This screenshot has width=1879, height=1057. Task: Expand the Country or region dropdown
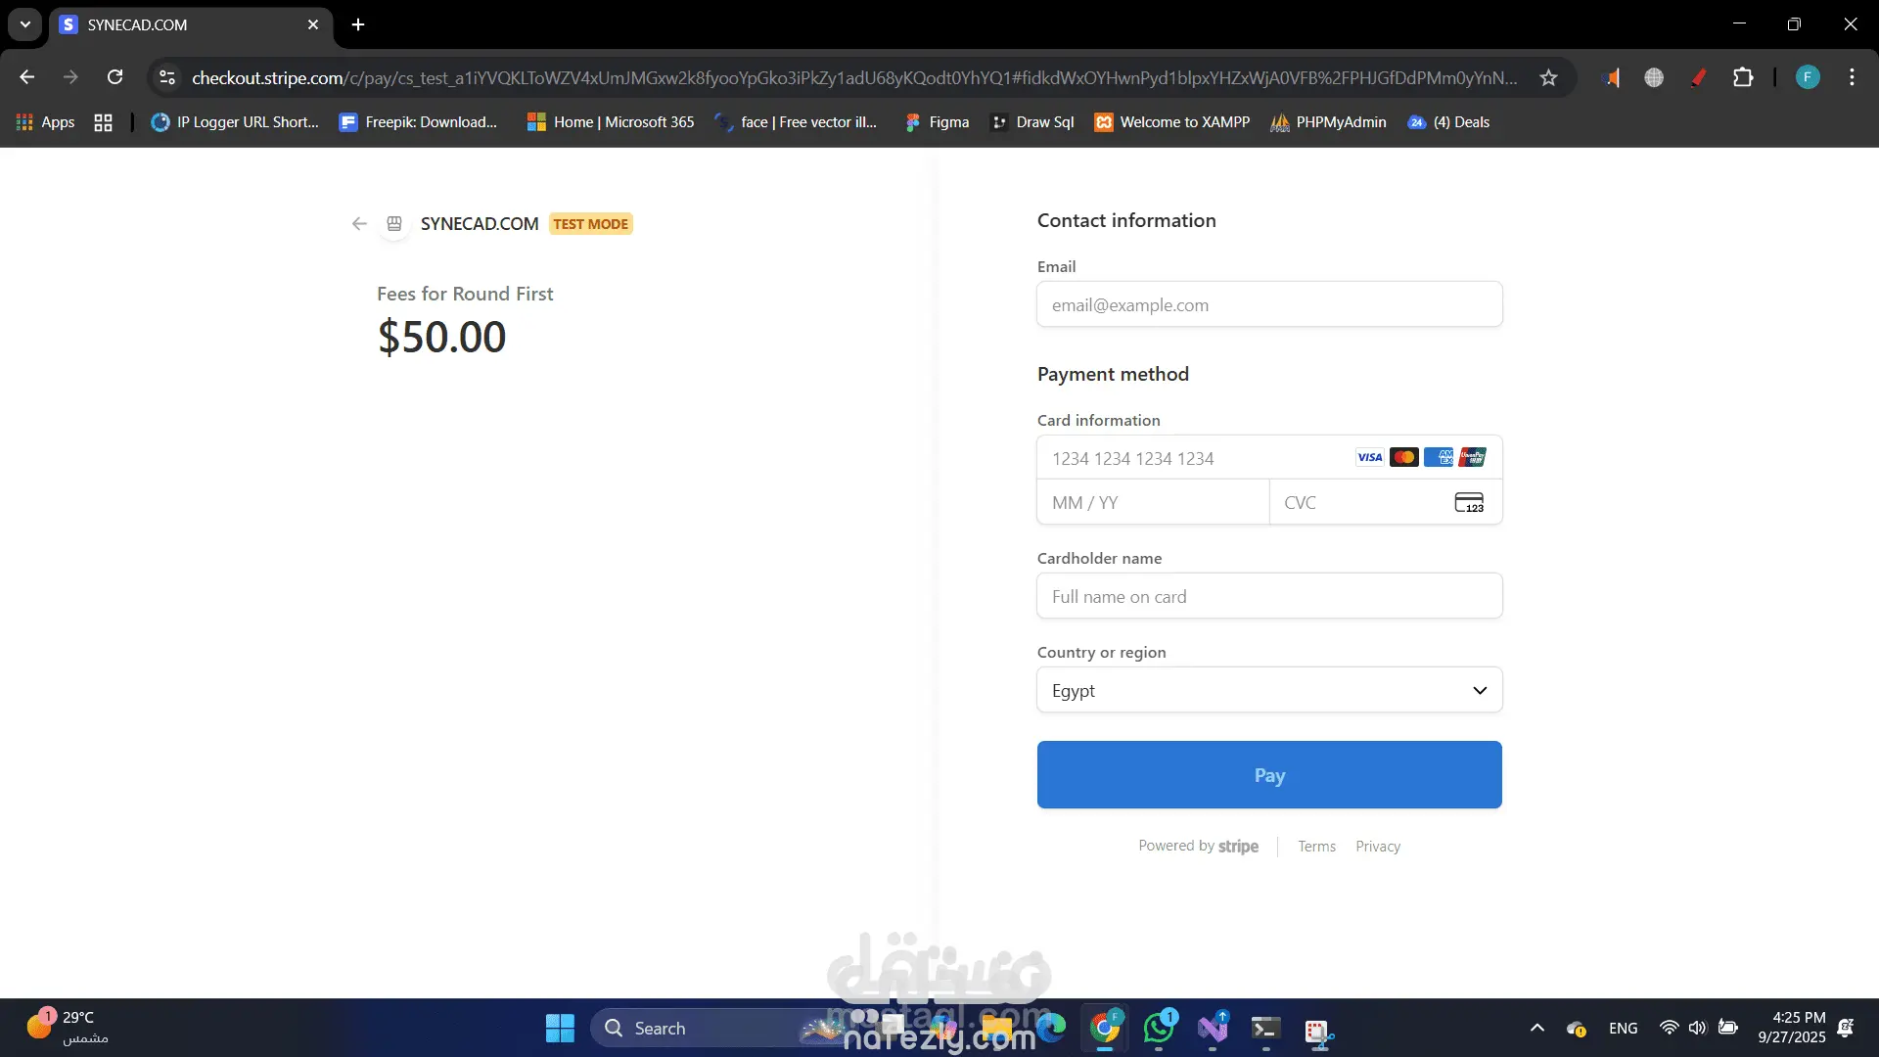click(1269, 691)
